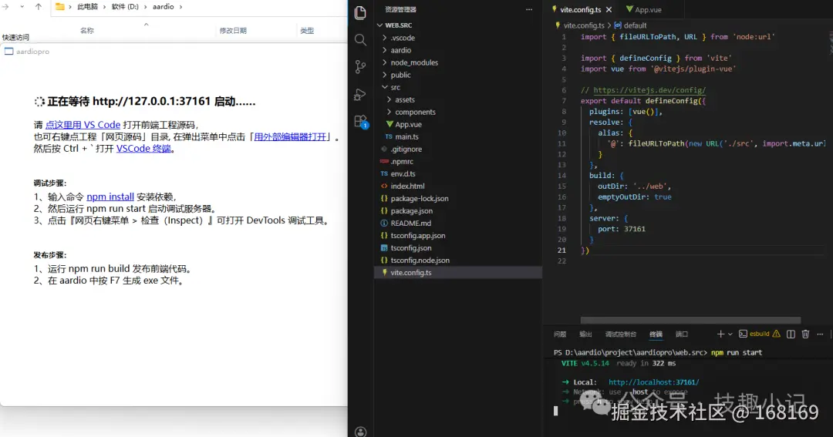Open .npmrc file

[x=402, y=161]
